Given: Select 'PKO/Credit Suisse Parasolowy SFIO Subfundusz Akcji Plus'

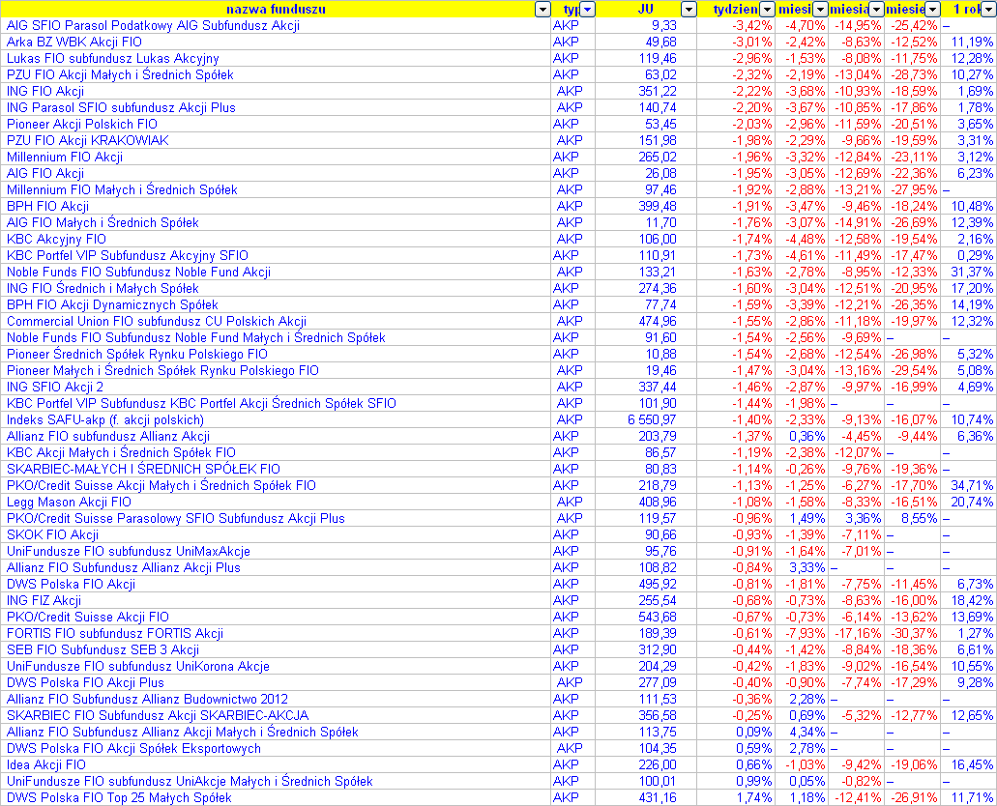Looking at the screenshot, I should click(x=176, y=519).
